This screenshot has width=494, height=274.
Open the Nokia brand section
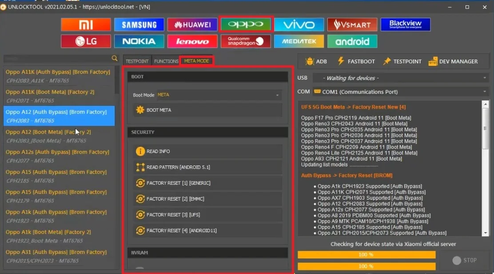pyautogui.click(x=139, y=41)
